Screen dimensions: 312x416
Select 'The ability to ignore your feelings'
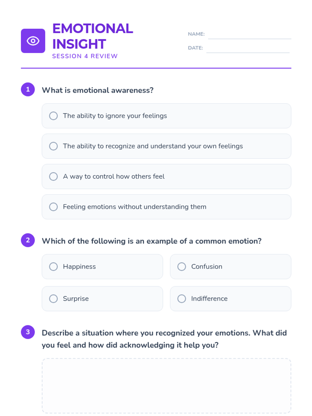pos(54,116)
